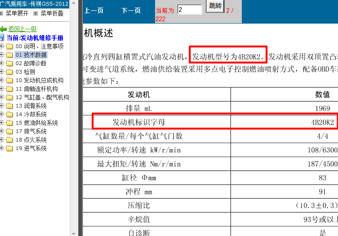Image resolution: width=338 pixels, height=236 pixels.
Task: Go to next page with 下一页
Action: 131,10
